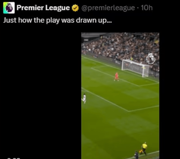Image resolution: width=180 pixels, height=159 pixels.
Task: Click the Premier League lion watermark in video
Action: click(x=151, y=59)
